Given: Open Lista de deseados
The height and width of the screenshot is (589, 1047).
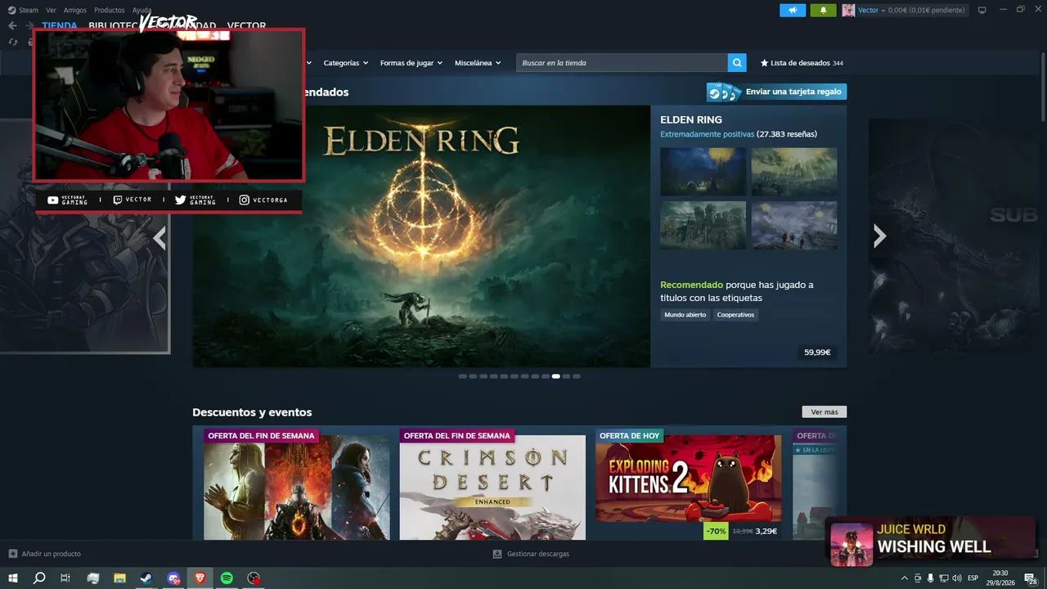Looking at the screenshot, I should (801, 63).
